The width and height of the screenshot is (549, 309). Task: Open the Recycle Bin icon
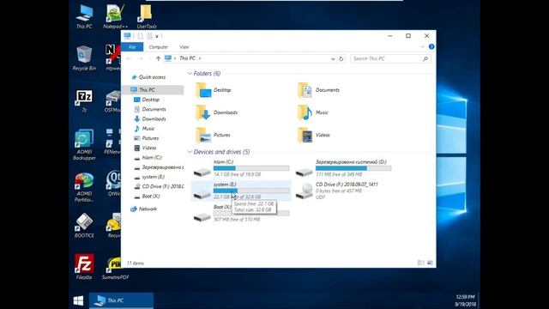pos(84,58)
